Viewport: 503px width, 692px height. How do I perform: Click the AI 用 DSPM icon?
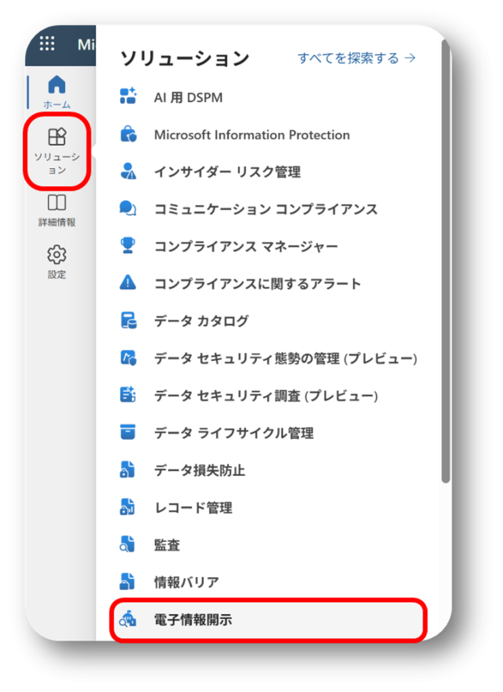[128, 97]
